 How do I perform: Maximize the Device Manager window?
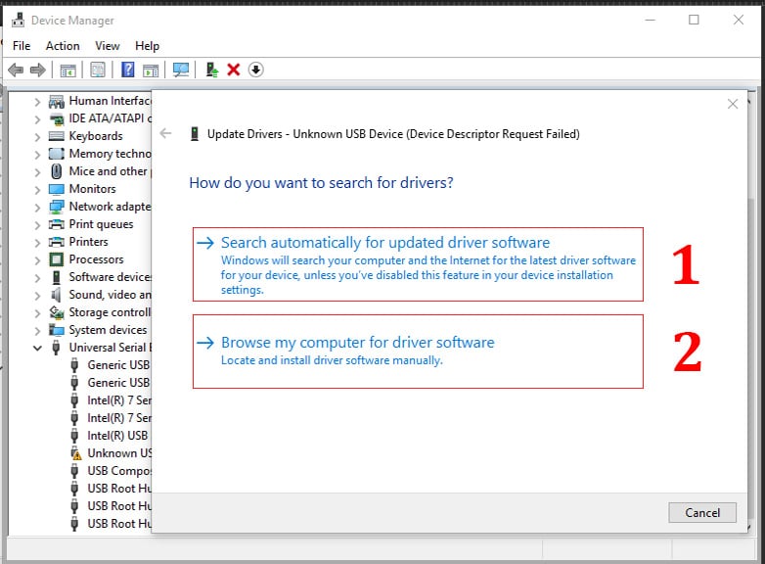(x=694, y=20)
